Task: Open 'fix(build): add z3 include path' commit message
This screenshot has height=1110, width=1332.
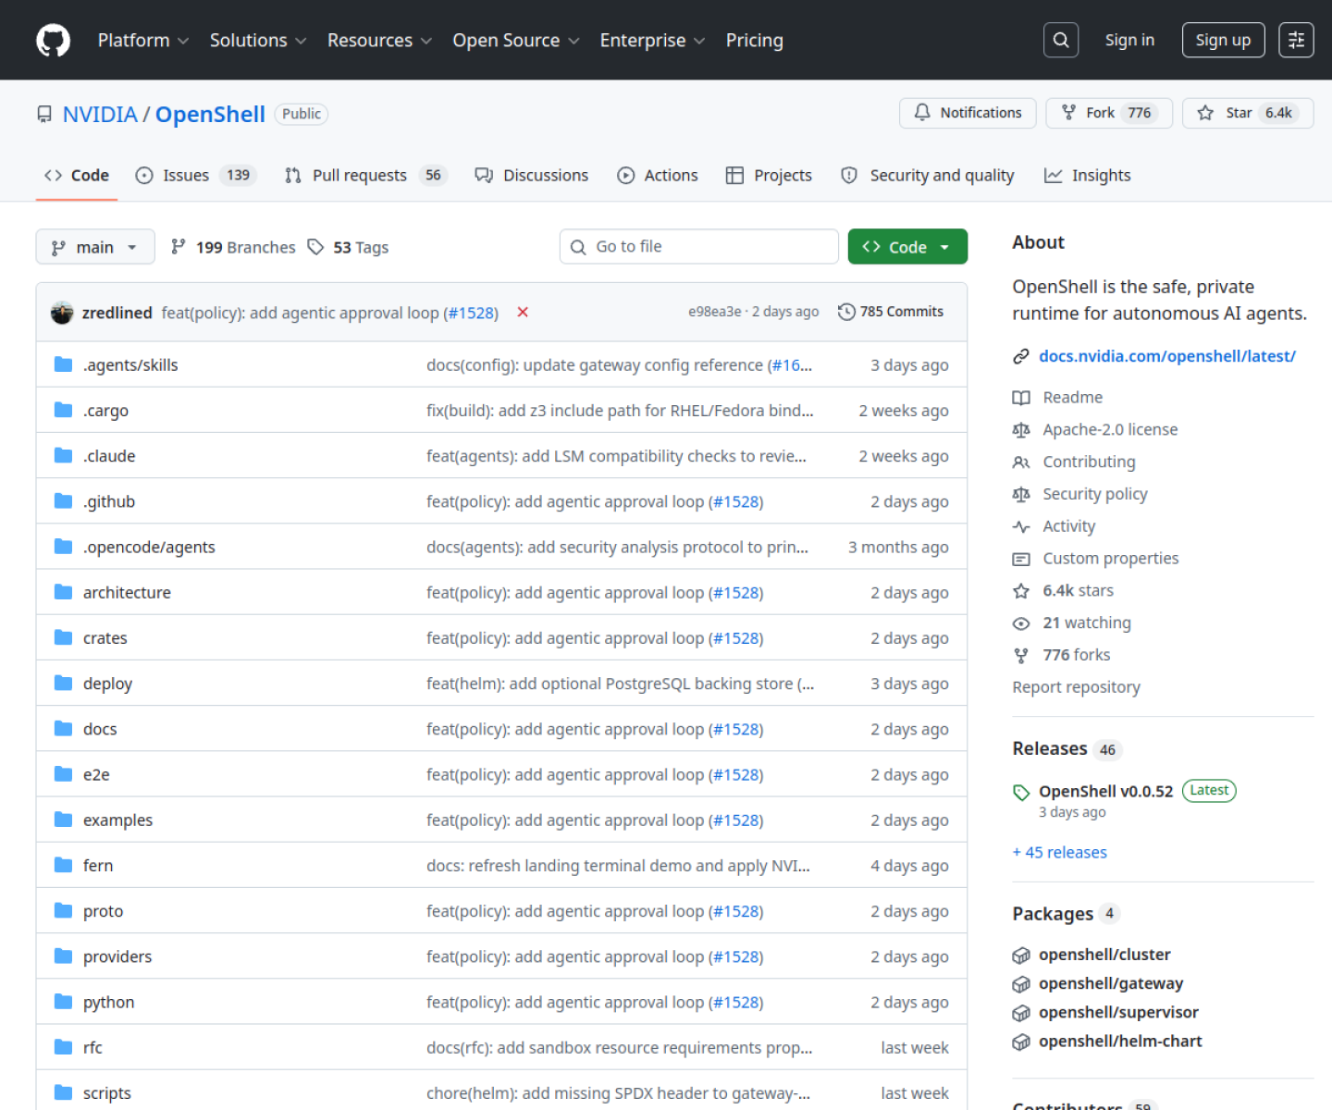Action: (620, 411)
